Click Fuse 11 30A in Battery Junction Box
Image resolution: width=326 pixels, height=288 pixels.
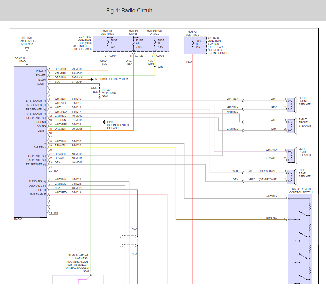[x=193, y=45]
